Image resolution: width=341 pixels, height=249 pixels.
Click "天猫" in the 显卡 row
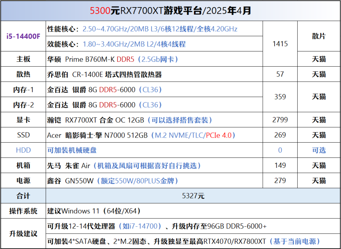click(319, 120)
